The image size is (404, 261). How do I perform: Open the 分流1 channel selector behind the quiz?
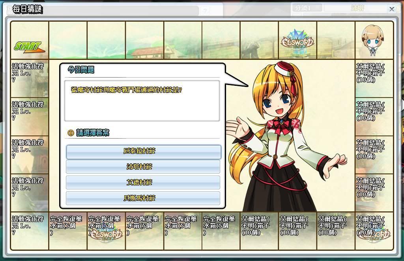(x=307, y=8)
